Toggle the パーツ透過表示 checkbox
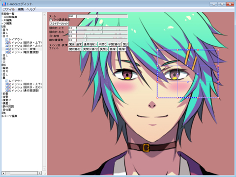236x177 pixels. 51,20
